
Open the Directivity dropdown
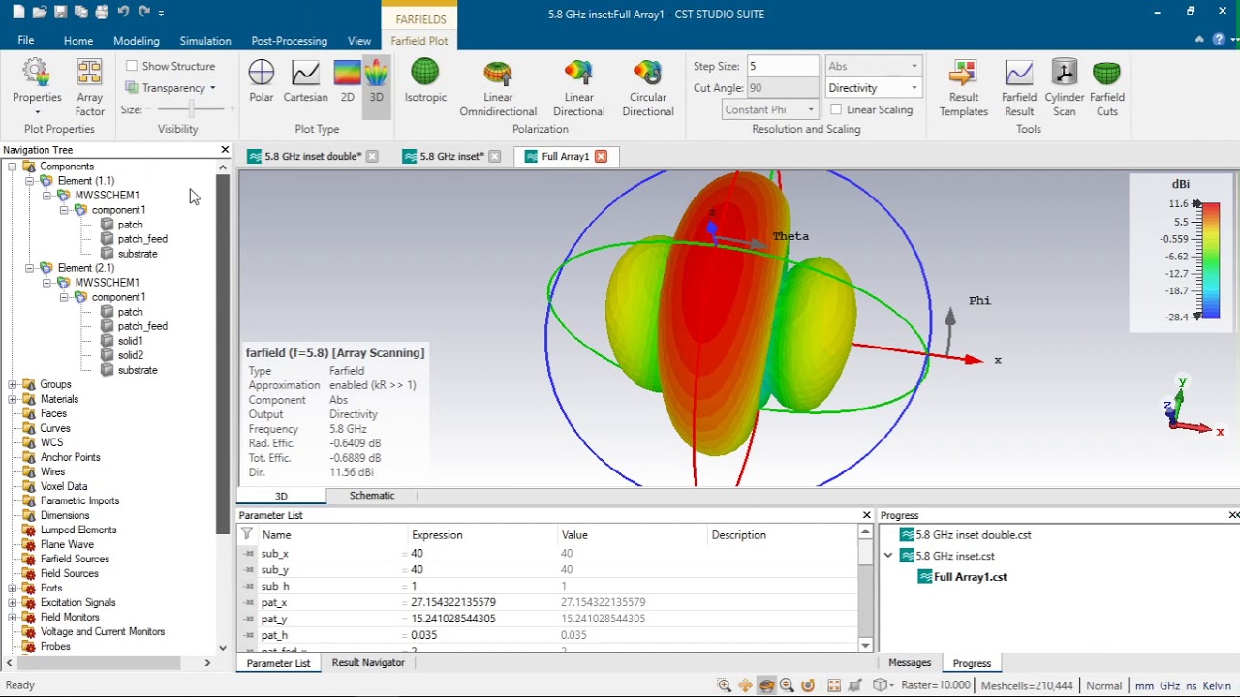pyautogui.click(x=872, y=88)
